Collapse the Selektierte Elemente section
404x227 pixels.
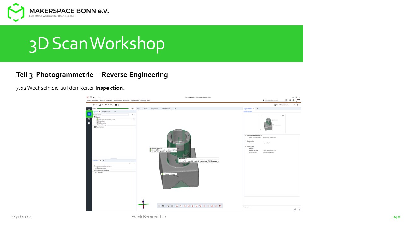tap(245, 135)
